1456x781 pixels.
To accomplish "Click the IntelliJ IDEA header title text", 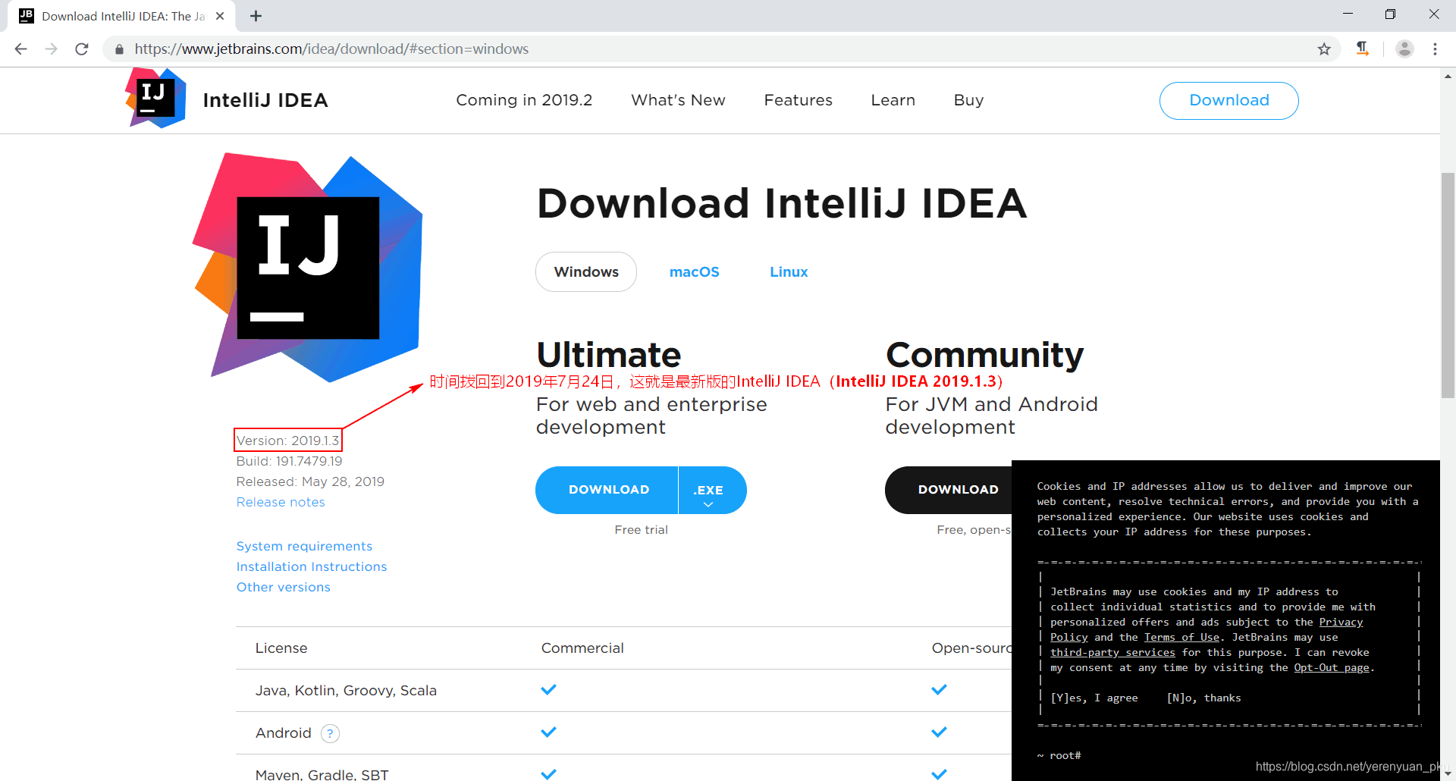I will (x=265, y=100).
